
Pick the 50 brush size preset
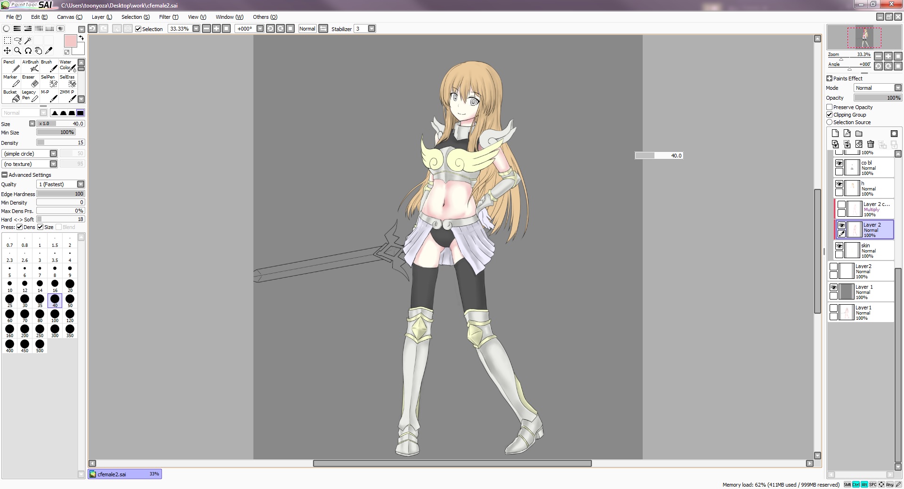point(70,300)
